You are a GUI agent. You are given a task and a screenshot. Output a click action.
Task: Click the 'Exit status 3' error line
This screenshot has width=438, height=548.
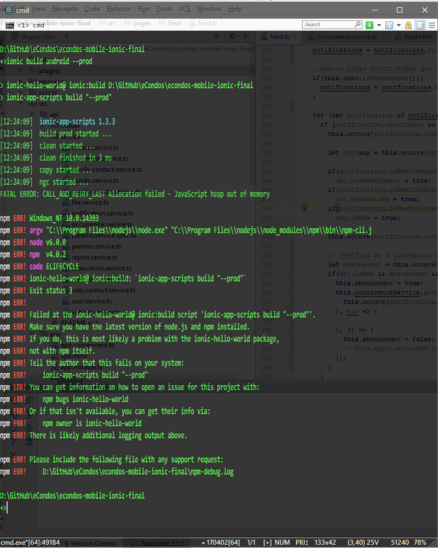pos(36,290)
